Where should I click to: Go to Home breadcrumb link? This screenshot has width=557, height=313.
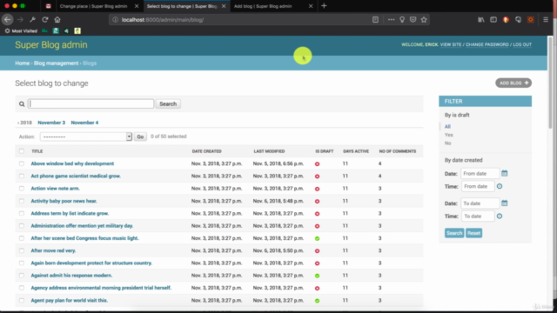[22, 63]
